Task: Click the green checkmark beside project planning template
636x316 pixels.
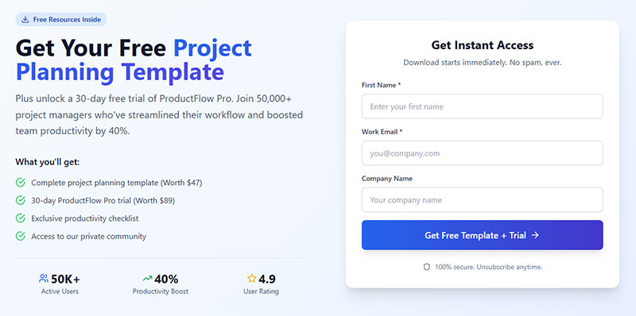Action: (x=21, y=183)
